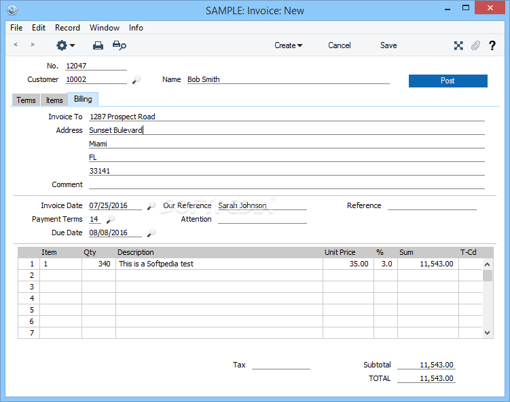Go to previous record arrow
The image size is (510, 402).
pos(16,45)
